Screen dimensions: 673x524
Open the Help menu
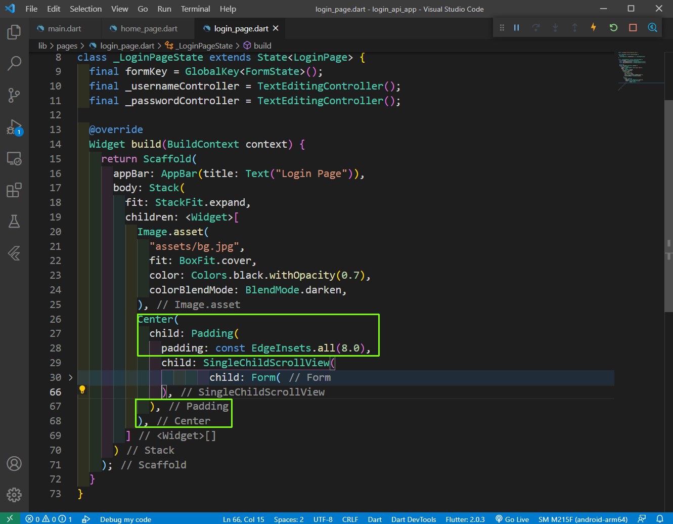228,9
